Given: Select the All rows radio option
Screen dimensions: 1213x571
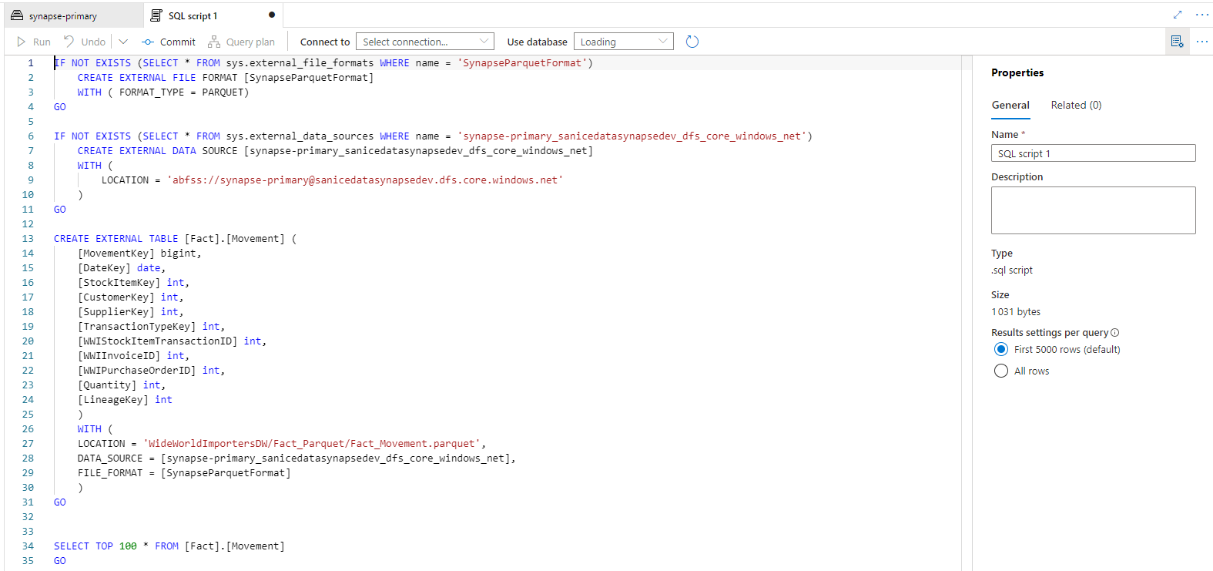Looking at the screenshot, I should (1001, 371).
